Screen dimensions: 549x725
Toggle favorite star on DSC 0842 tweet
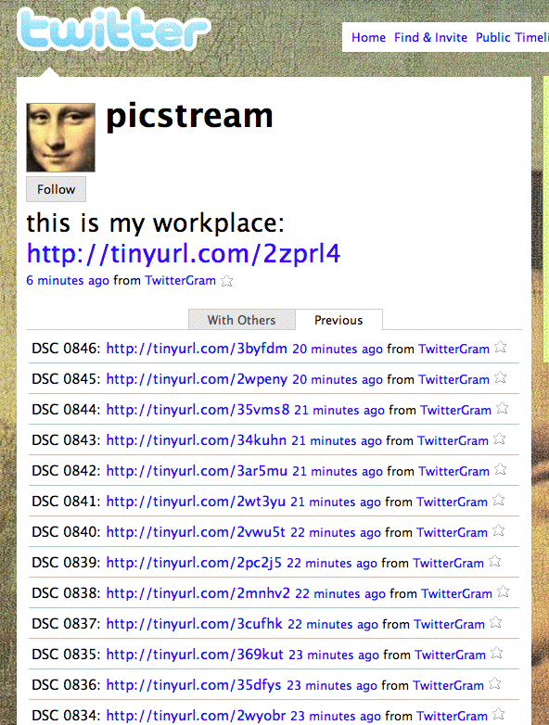pyautogui.click(x=501, y=470)
